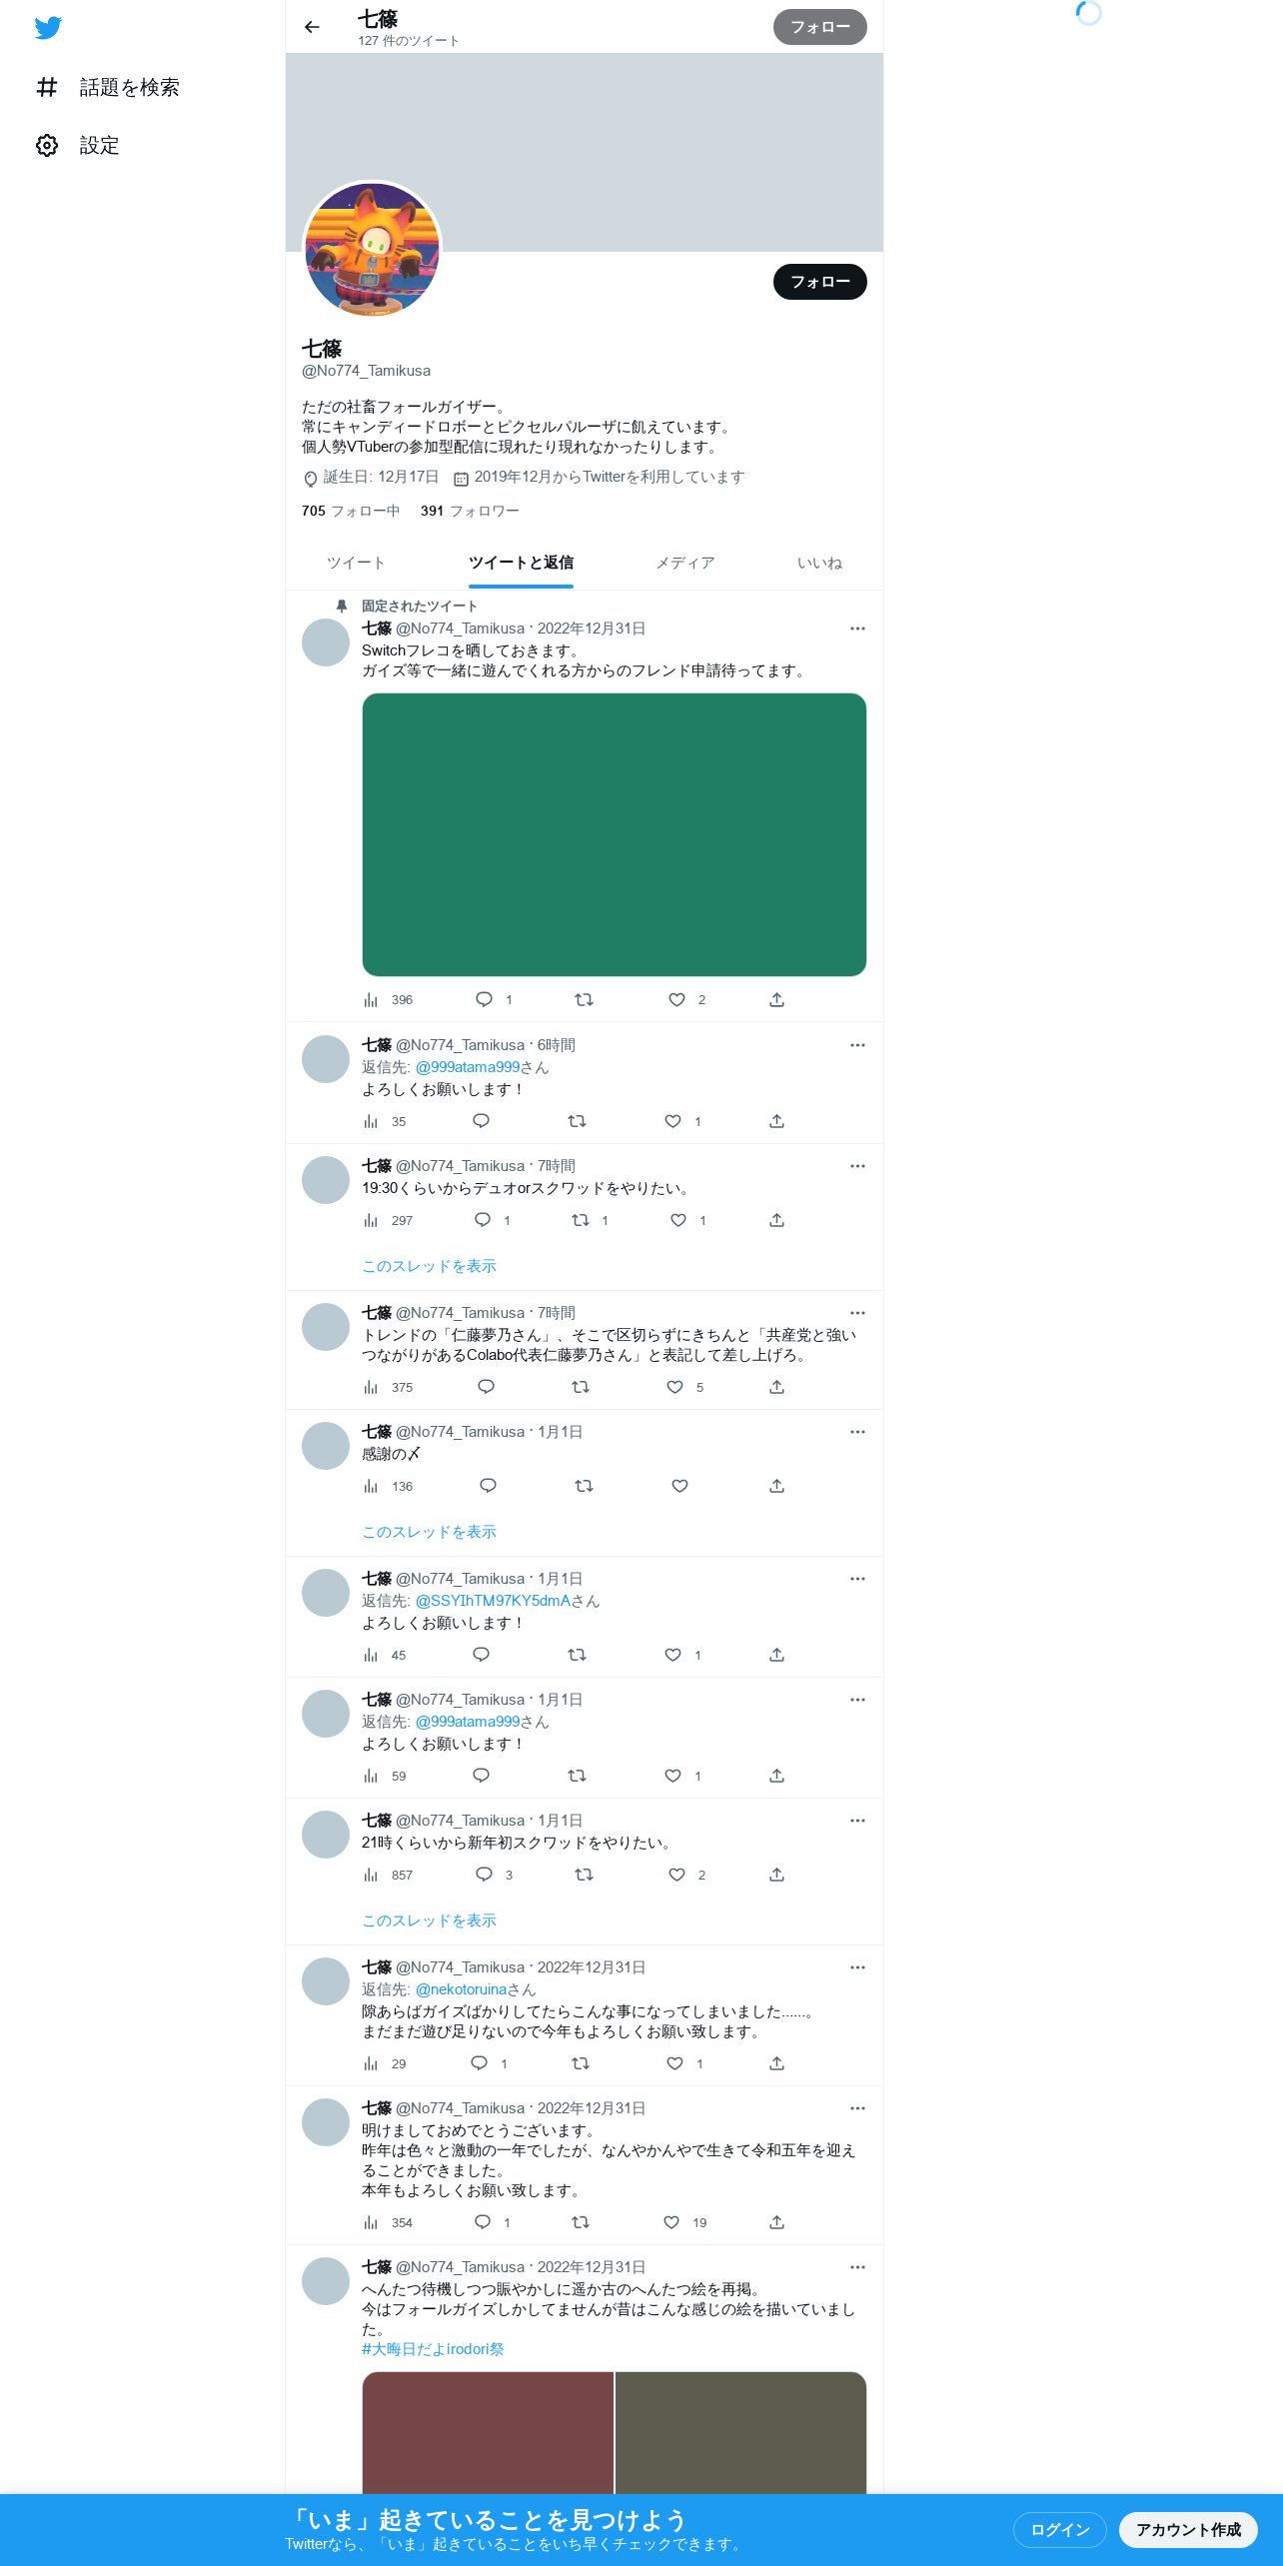The width and height of the screenshot is (1283, 2566).
Task: Switch to the メディア tab
Action: point(685,563)
